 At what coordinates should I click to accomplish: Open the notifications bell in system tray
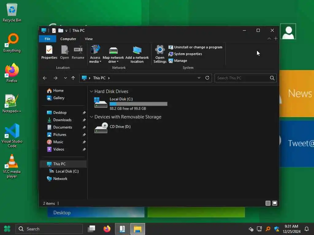coord(307,229)
